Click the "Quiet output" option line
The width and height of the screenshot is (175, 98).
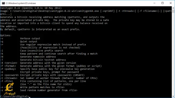(x=29, y=41)
